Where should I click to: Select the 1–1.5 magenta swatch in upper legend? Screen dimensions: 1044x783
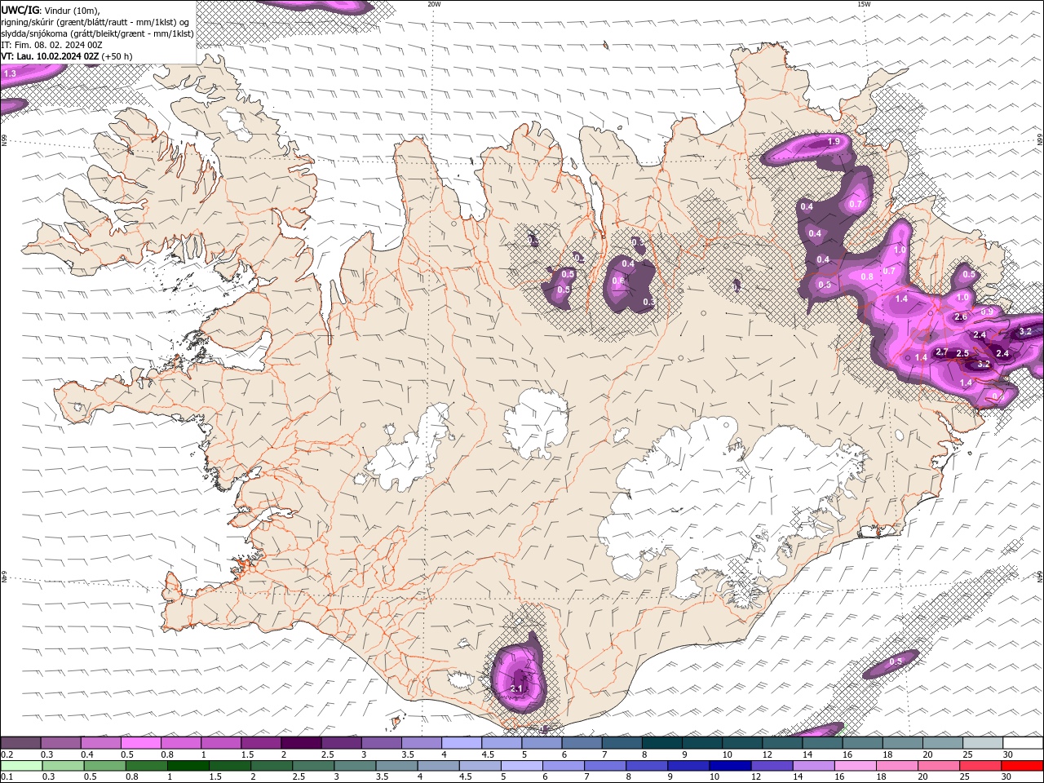(x=221, y=743)
